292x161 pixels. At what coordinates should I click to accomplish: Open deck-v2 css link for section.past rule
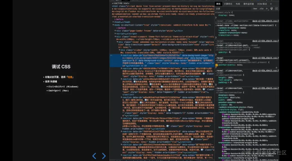[266, 41]
